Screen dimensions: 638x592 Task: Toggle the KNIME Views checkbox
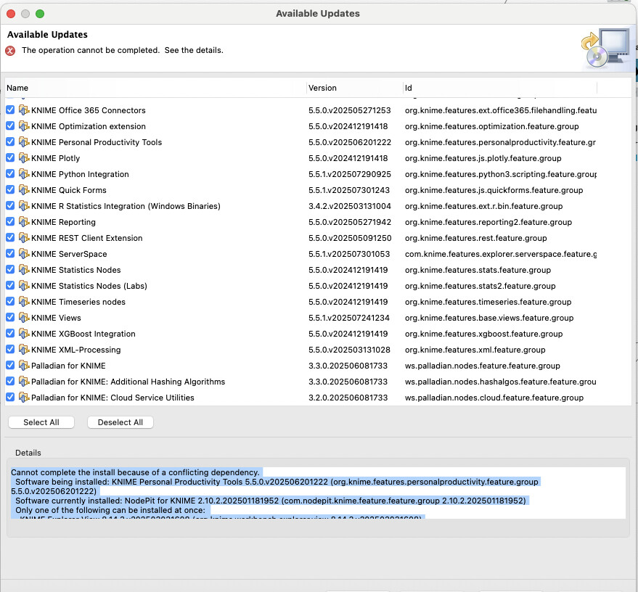[10, 317]
